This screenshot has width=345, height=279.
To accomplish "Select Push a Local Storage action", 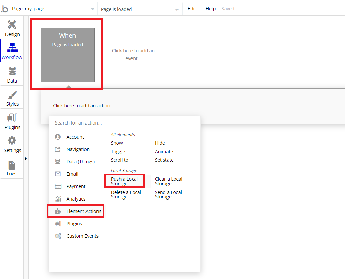I will tap(124, 181).
